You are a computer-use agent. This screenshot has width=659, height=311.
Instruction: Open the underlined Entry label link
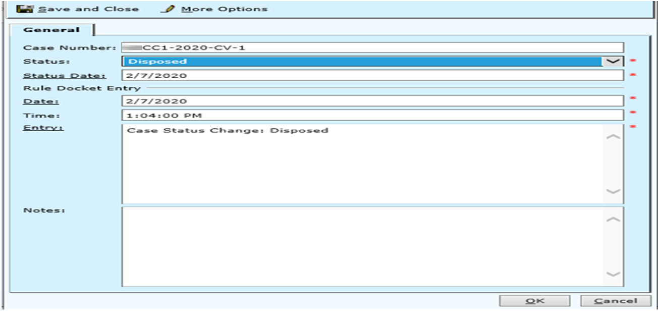coord(43,127)
